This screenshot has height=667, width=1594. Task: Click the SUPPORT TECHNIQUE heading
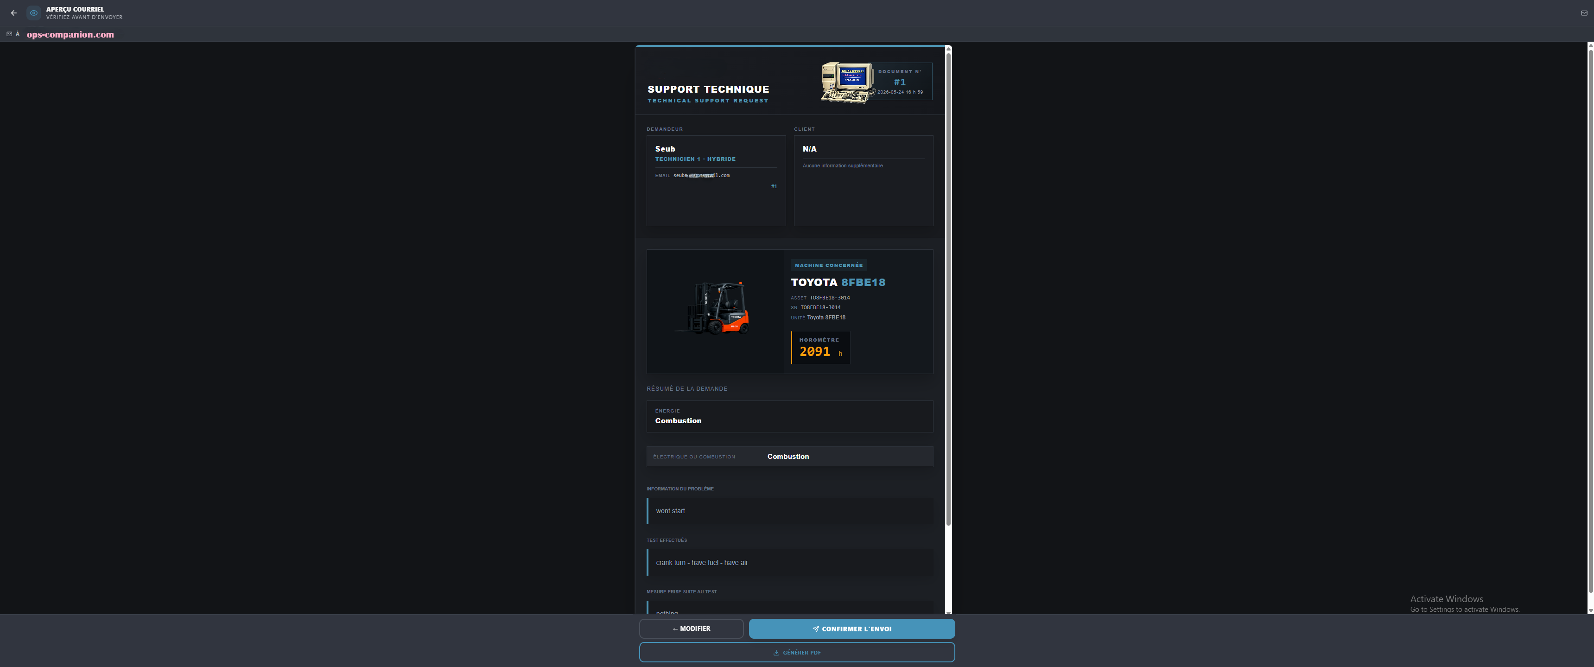point(708,89)
